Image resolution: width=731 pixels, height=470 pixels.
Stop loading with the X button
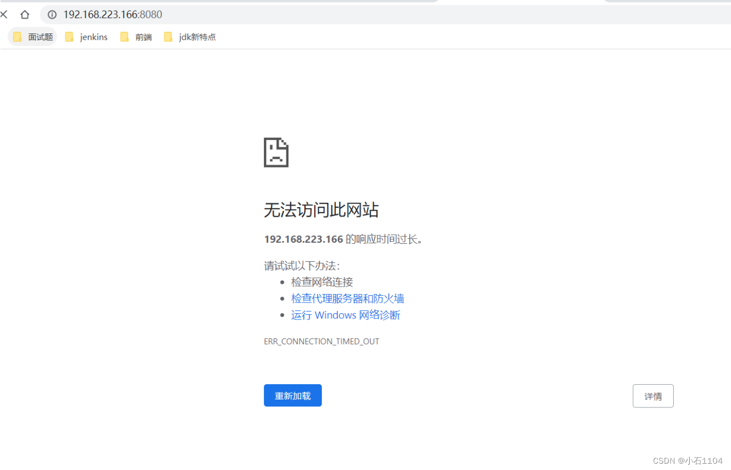[4, 14]
